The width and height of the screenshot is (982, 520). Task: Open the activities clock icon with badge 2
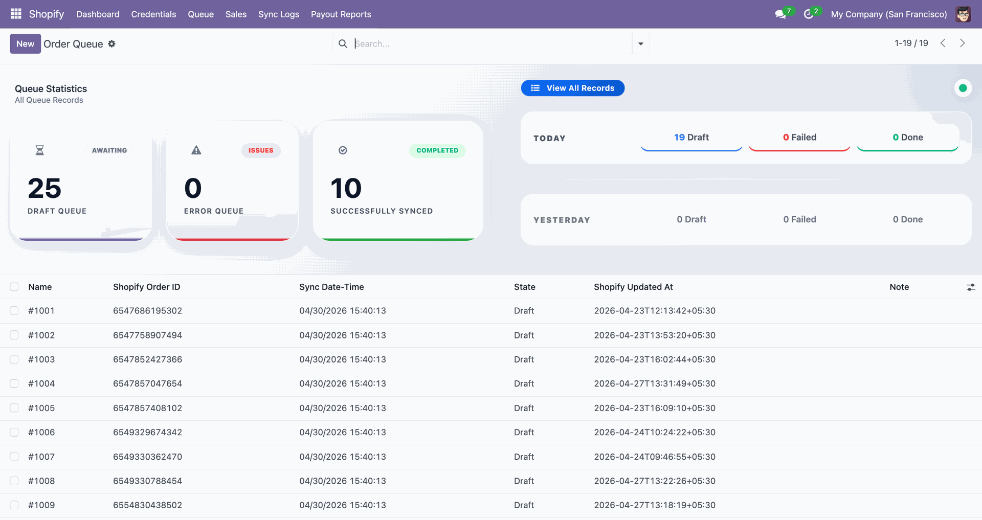click(x=809, y=14)
